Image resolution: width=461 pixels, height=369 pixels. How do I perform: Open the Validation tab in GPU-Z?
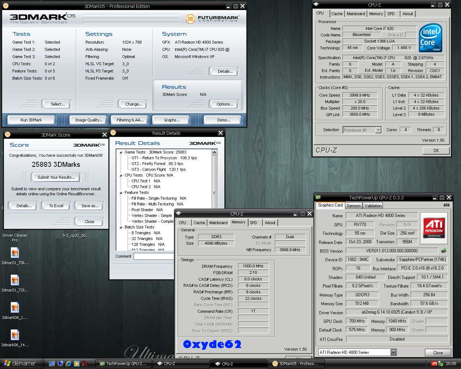(x=373, y=205)
